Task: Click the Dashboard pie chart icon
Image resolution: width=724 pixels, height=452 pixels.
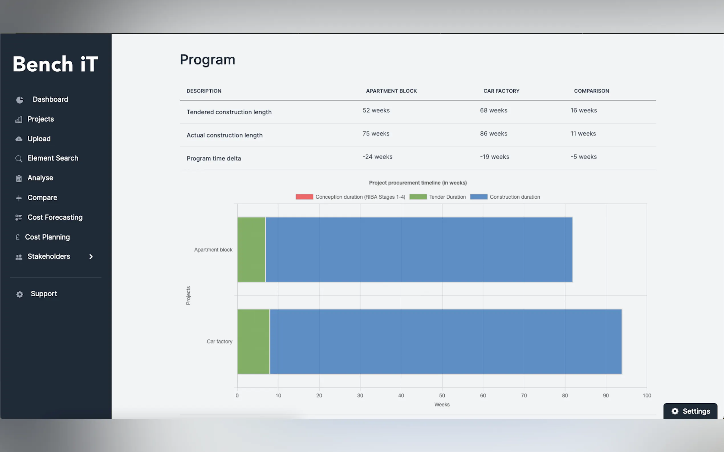Action: (x=20, y=100)
